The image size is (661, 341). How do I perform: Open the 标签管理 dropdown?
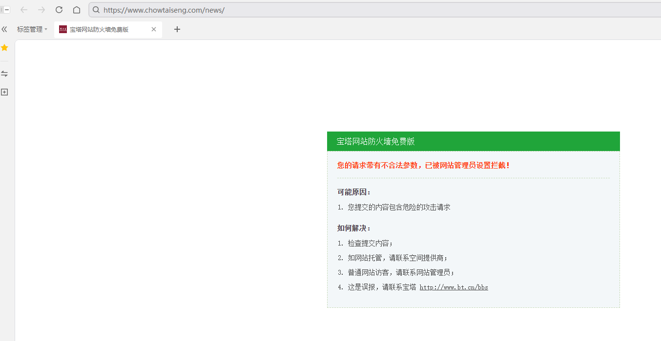tap(32, 29)
